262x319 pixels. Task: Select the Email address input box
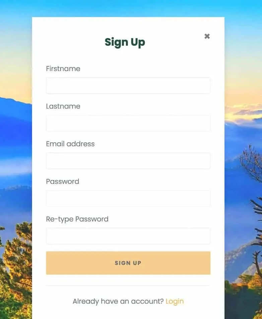click(128, 161)
